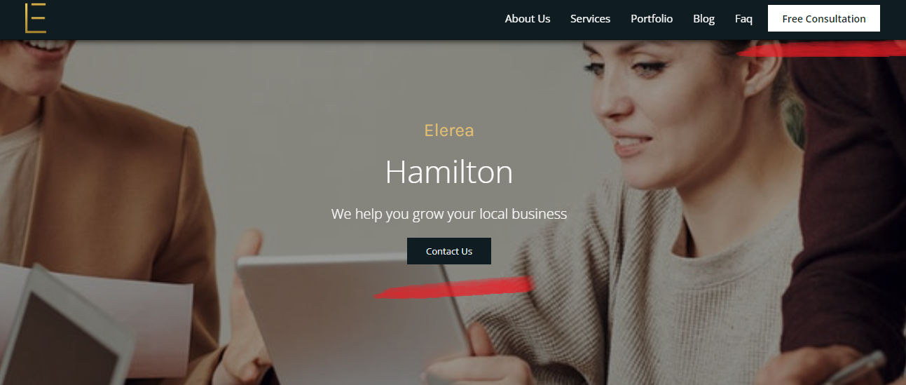Click the Hamilton hero heading

[x=449, y=172]
